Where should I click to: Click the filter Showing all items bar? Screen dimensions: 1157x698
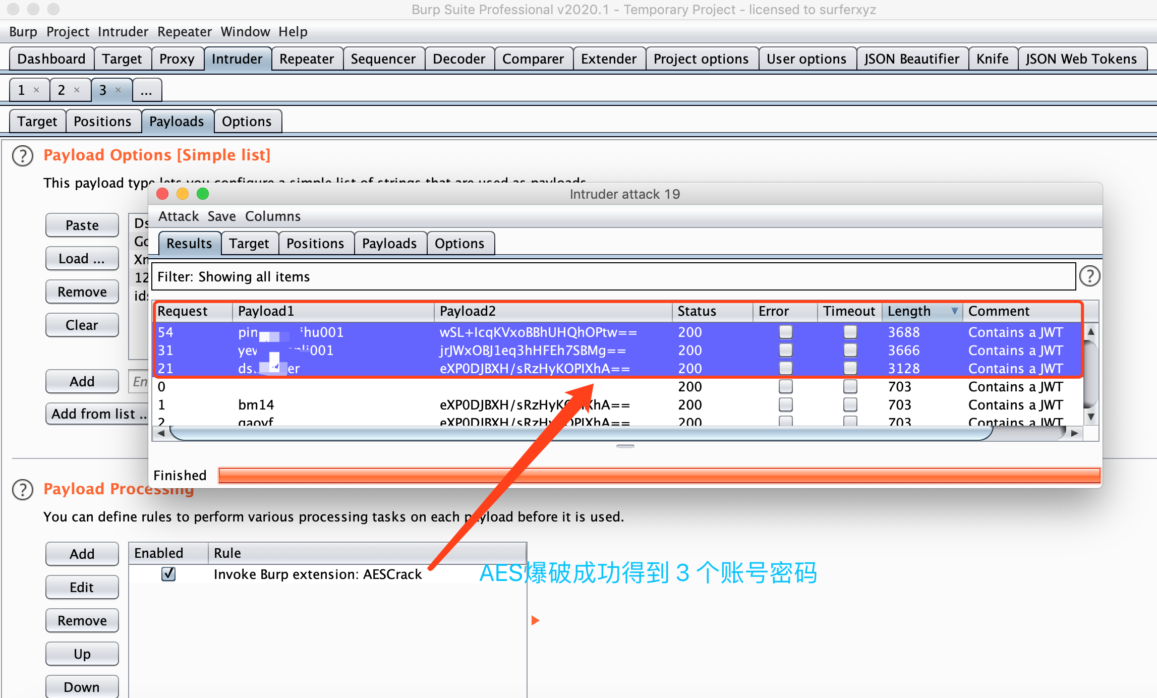pyautogui.click(x=613, y=276)
